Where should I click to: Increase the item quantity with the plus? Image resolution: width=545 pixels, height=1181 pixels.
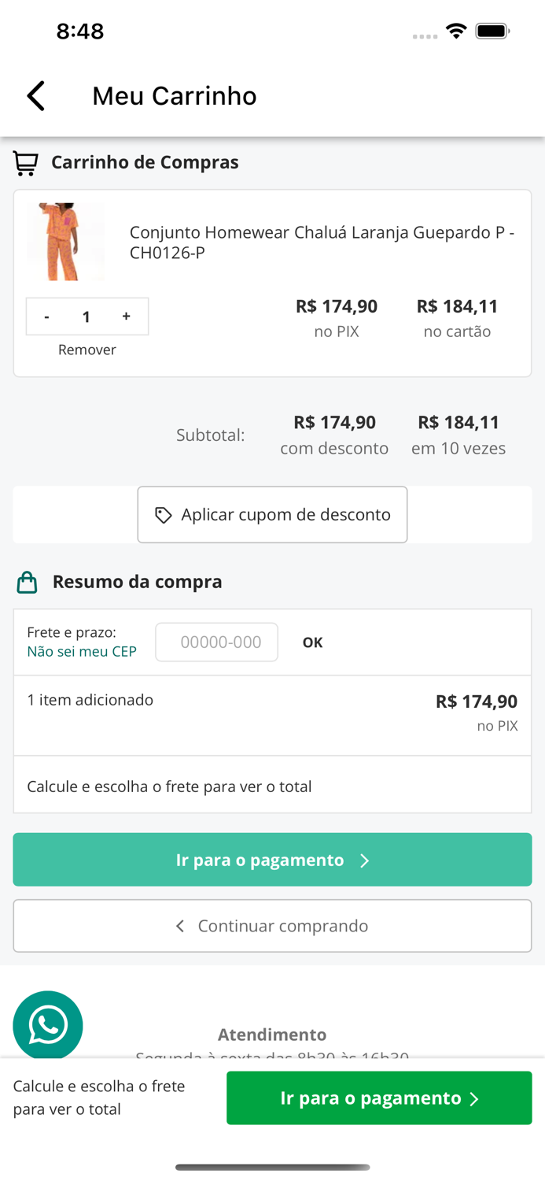126,316
